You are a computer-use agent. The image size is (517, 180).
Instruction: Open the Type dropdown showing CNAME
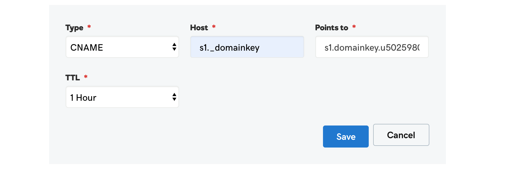pos(122,47)
